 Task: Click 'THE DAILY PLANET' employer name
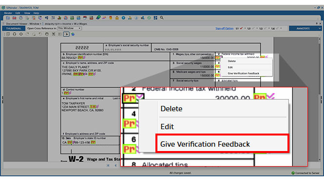(x=76, y=67)
